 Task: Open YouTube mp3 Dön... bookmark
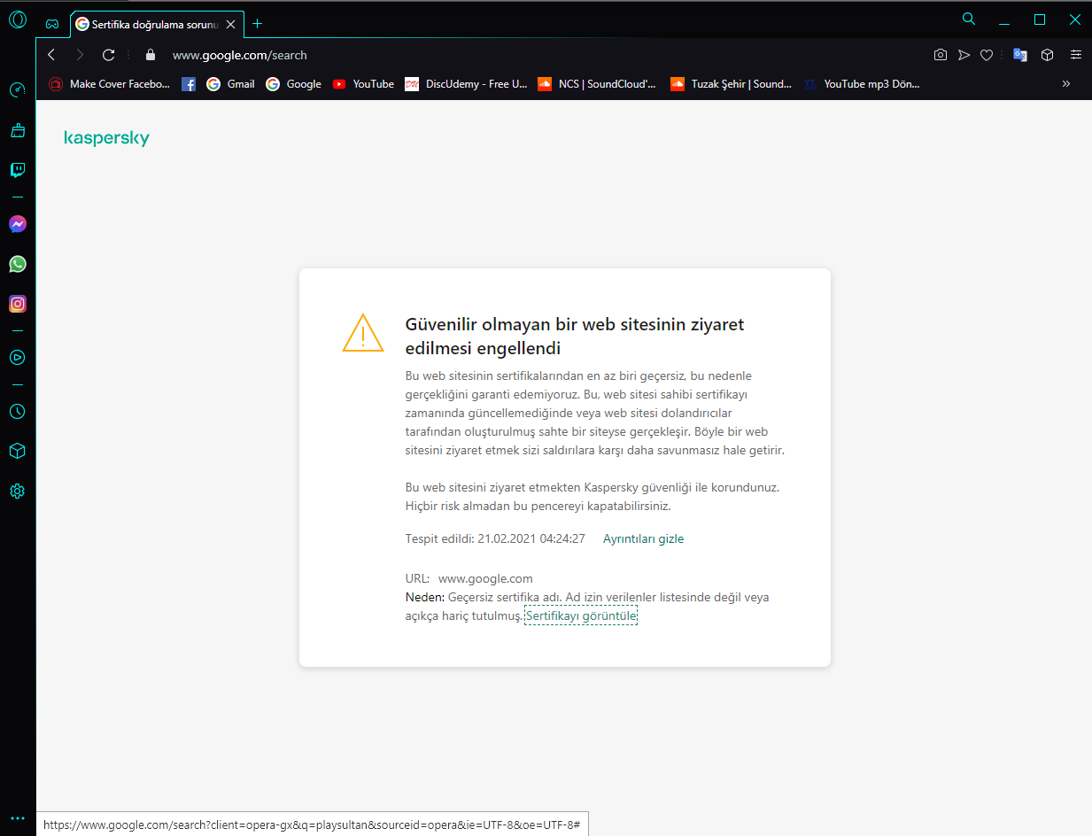click(x=862, y=84)
